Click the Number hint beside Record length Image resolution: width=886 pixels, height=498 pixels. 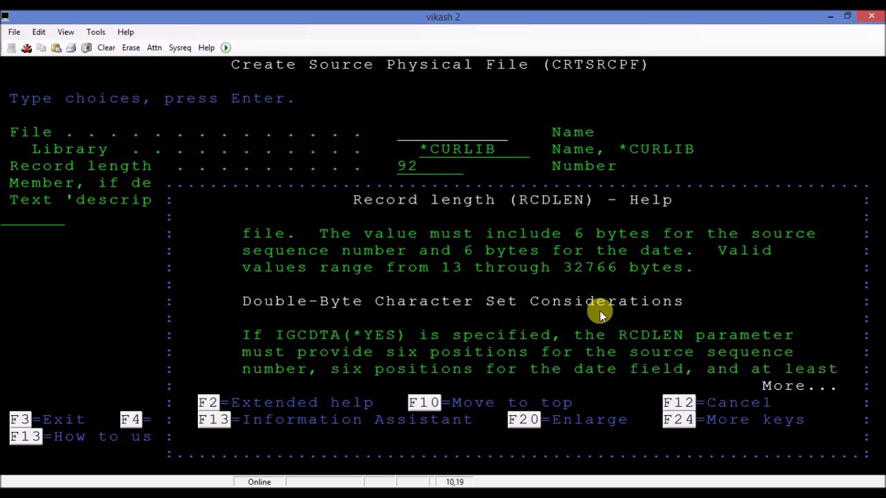pyautogui.click(x=584, y=166)
